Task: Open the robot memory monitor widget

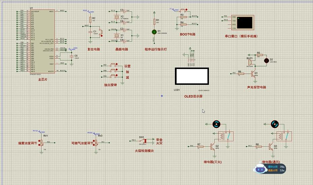Action: pos(260,169)
